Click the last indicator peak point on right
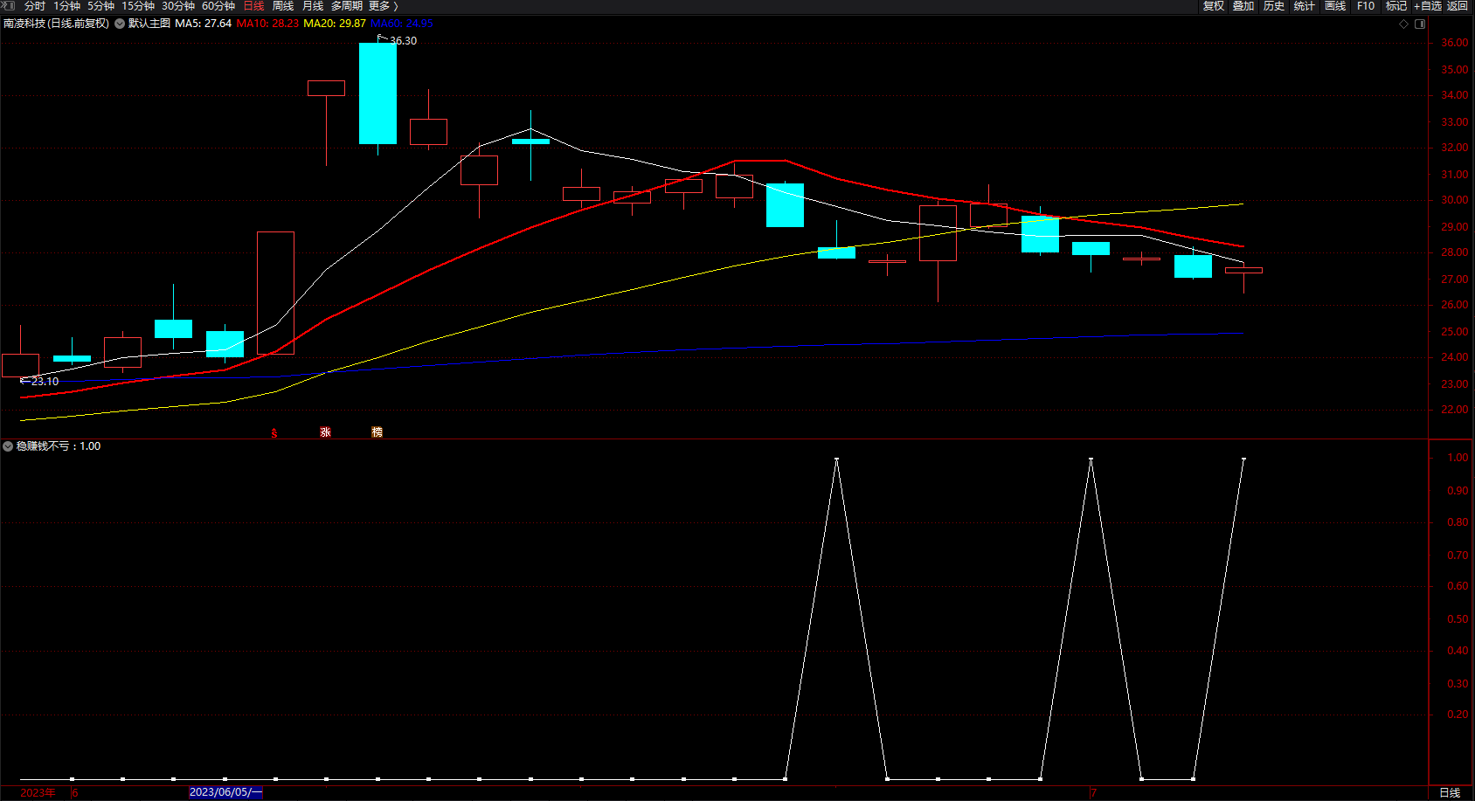This screenshot has height=801, width=1475. (1243, 459)
